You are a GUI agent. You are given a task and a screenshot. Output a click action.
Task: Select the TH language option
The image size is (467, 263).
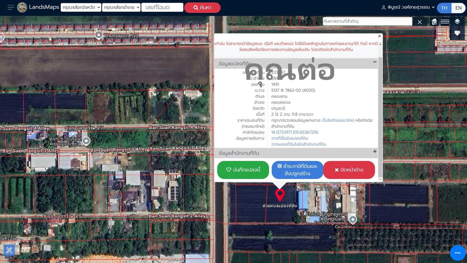pos(444,7)
